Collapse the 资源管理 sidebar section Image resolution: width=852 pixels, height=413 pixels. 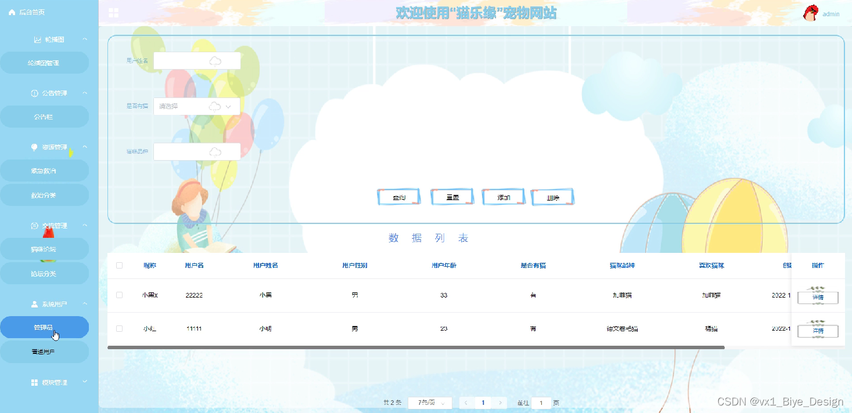(x=85, y=147)
